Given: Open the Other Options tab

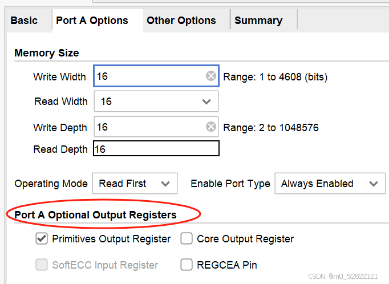Looking at the screenshot, I should coord(181,21).
